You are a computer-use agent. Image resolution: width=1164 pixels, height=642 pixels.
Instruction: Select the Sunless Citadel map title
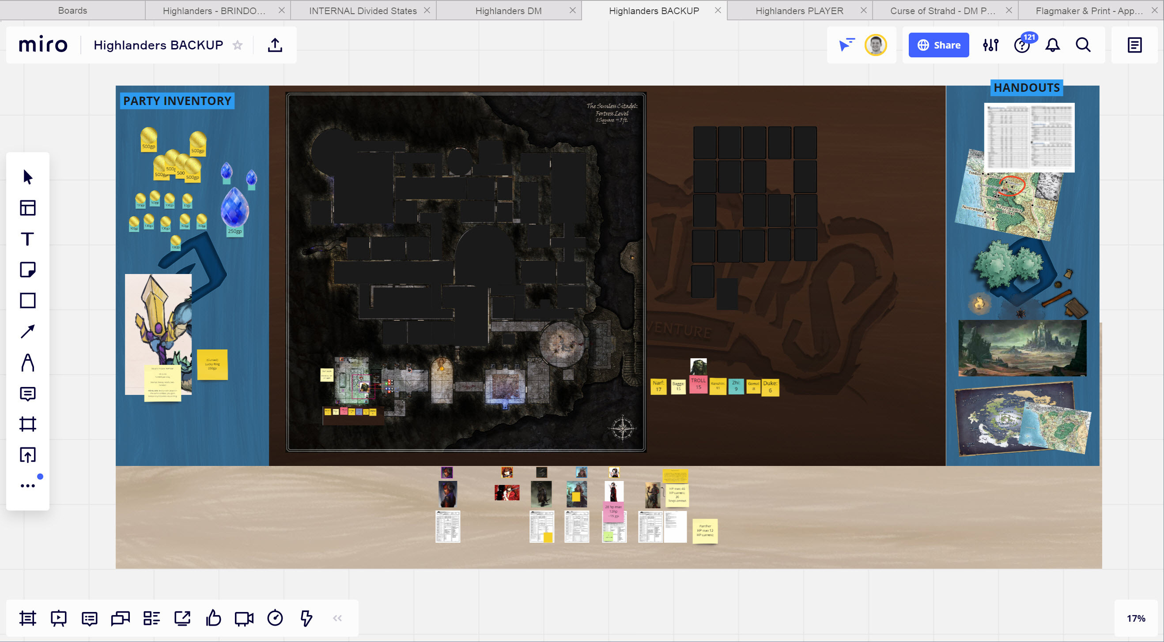[612, 113]
